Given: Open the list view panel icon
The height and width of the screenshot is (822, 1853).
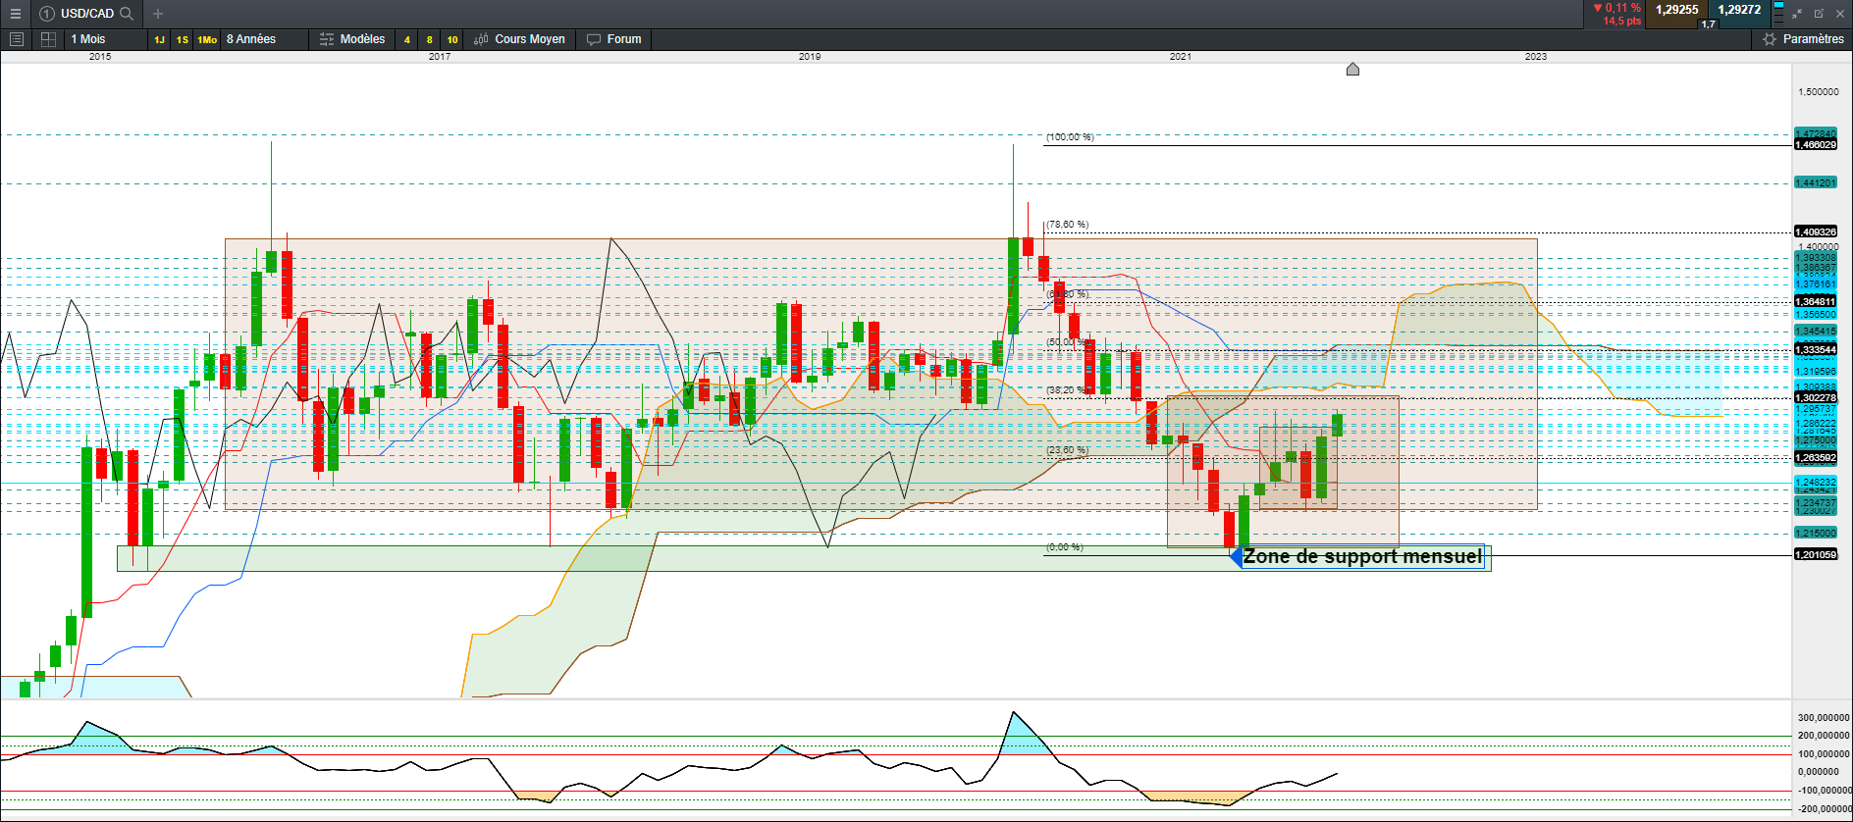Looking at the screenshot, I should pyautogui.click(x=16, y=39).
